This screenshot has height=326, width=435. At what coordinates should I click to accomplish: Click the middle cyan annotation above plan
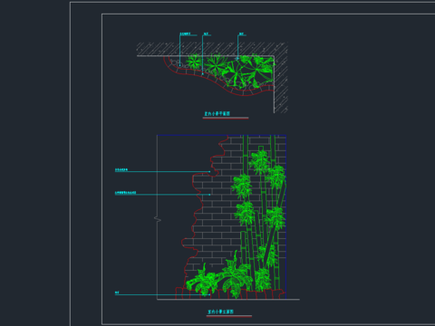[206, 34]
